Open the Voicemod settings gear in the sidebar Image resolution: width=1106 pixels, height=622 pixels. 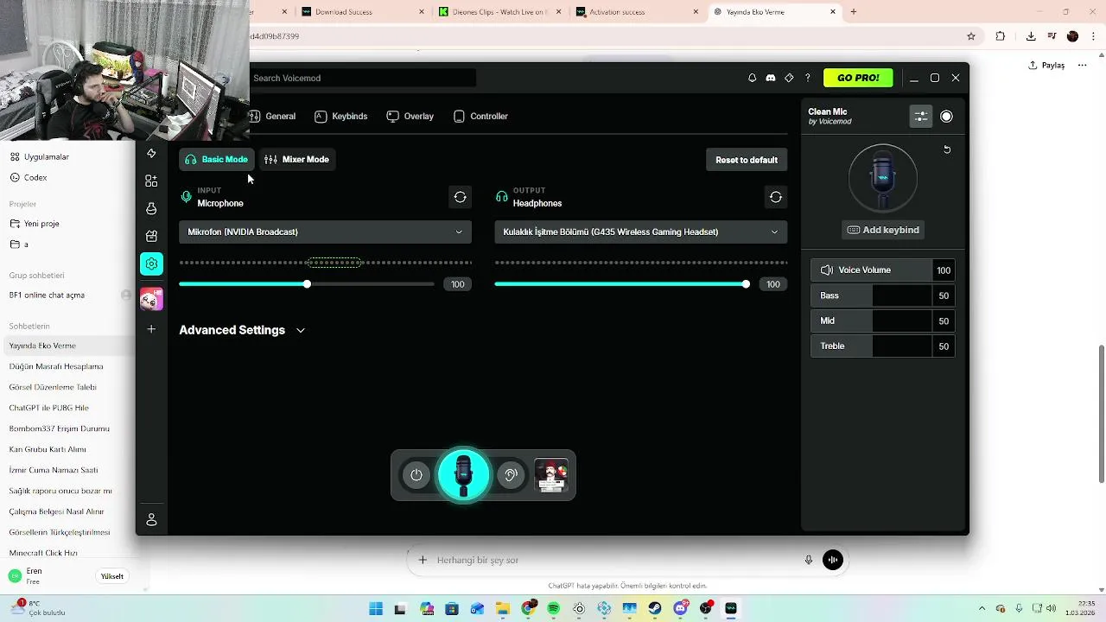[x=151, y=263]
